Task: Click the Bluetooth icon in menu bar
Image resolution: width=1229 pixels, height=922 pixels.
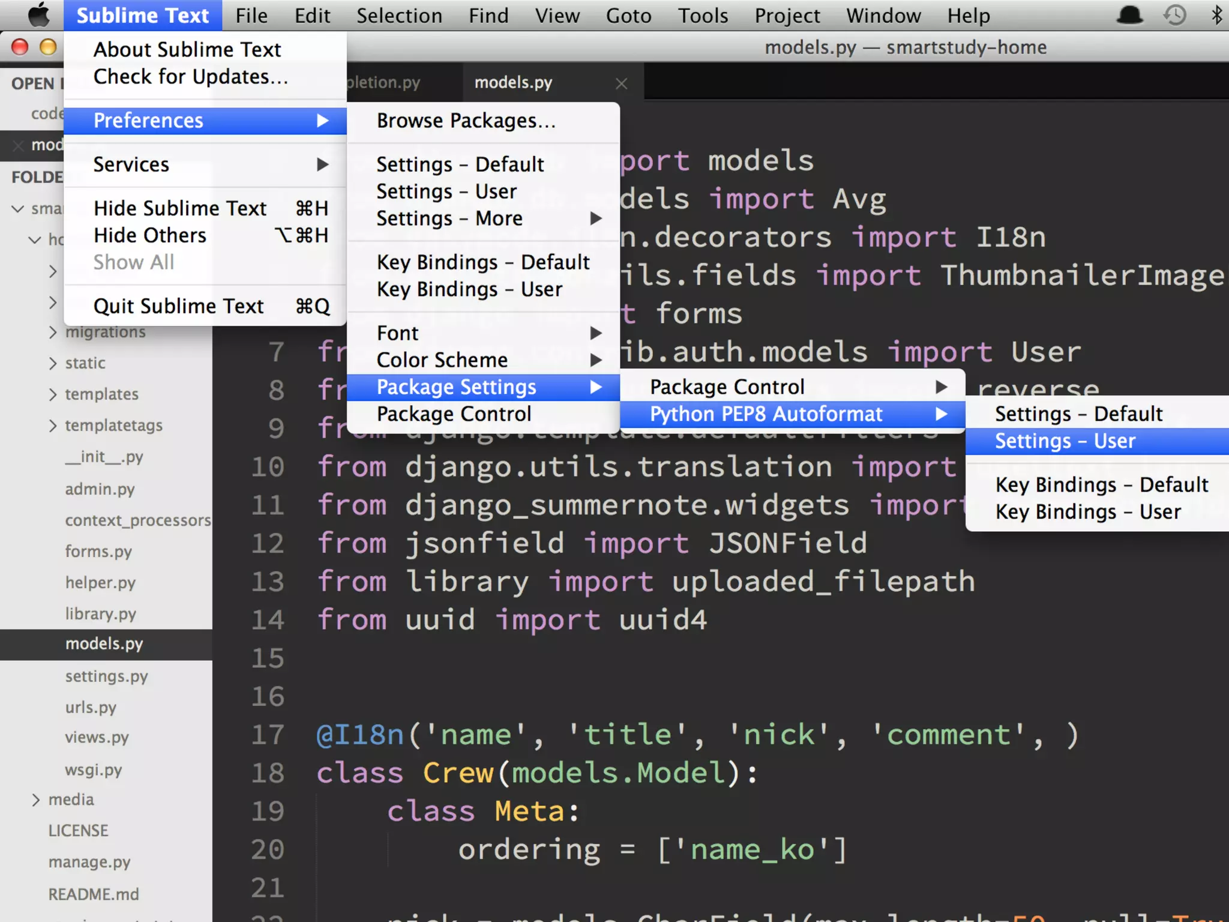Action: coord(1216,15)
